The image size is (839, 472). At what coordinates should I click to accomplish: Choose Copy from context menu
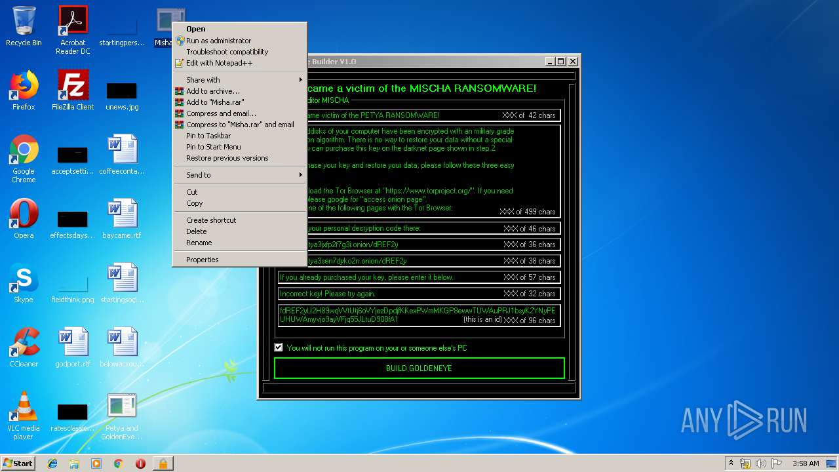click(239, 203)
